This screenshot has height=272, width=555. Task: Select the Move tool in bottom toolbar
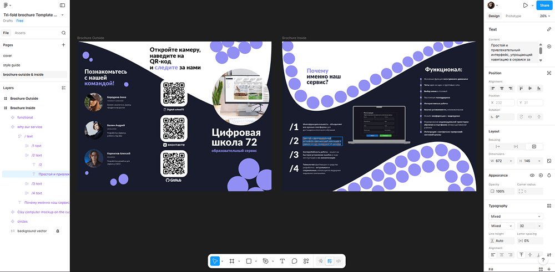click(214, 261)
